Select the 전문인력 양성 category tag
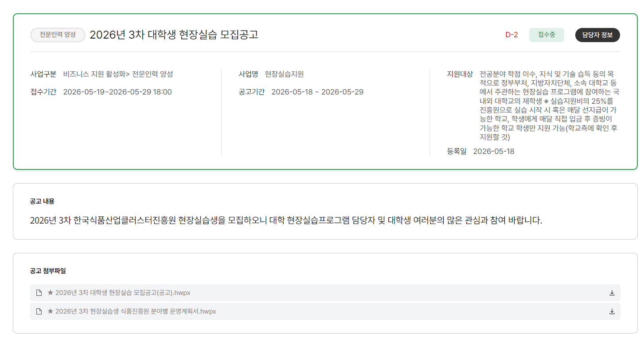 pos(58,35)
